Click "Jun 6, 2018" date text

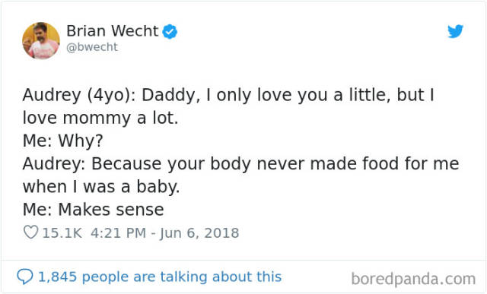click(x=199, y=233)
